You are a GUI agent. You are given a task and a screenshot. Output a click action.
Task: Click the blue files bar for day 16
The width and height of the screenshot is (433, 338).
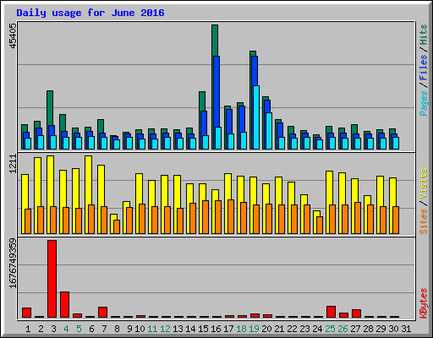coord(216,91)
